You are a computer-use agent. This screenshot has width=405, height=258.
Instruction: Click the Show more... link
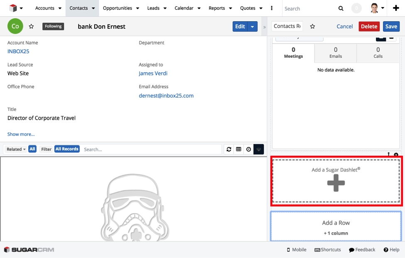(21, 134)
